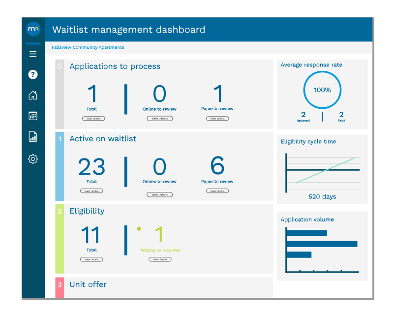Viewport: 394px width, 315px height.
Task: Click the 100% response rate circle
Action: point(322,90)
